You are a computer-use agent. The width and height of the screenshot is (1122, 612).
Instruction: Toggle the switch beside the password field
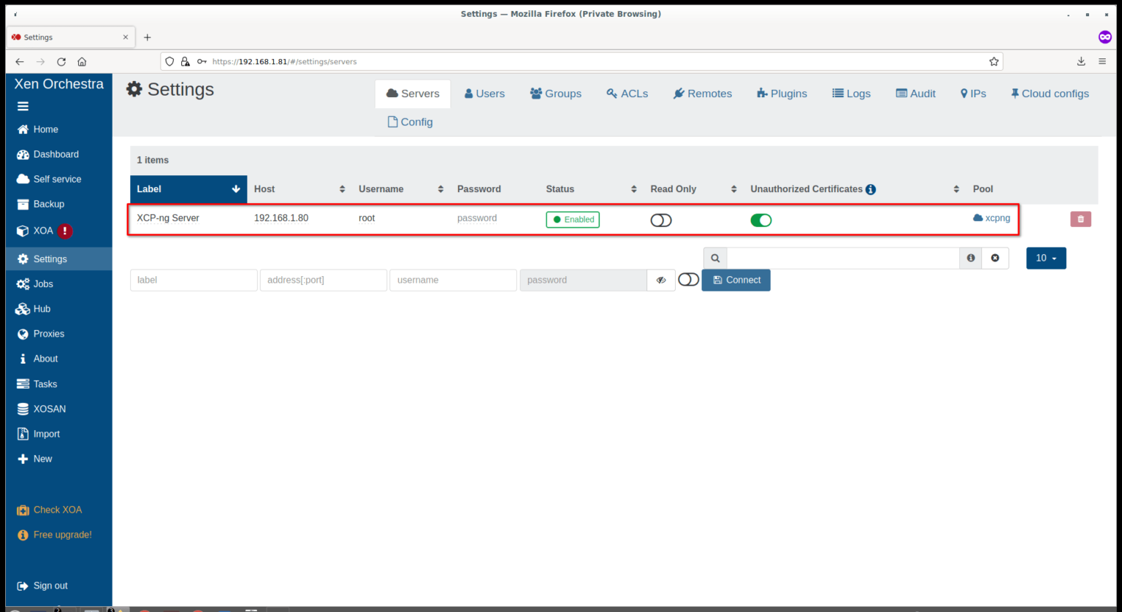coord(687,279)
